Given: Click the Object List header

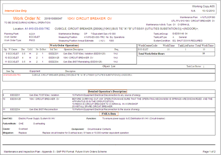Looking at the screenshot, I should [109, 66].
